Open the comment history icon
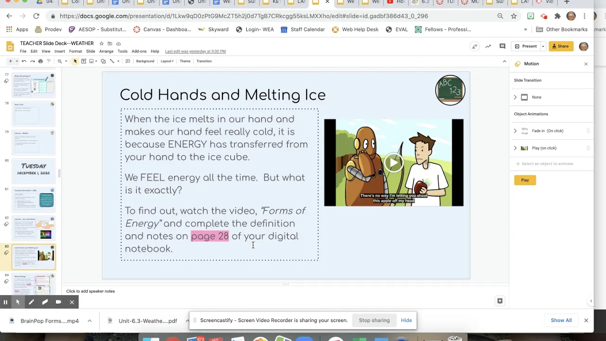The image size is (606, 341). click(502, 46)
